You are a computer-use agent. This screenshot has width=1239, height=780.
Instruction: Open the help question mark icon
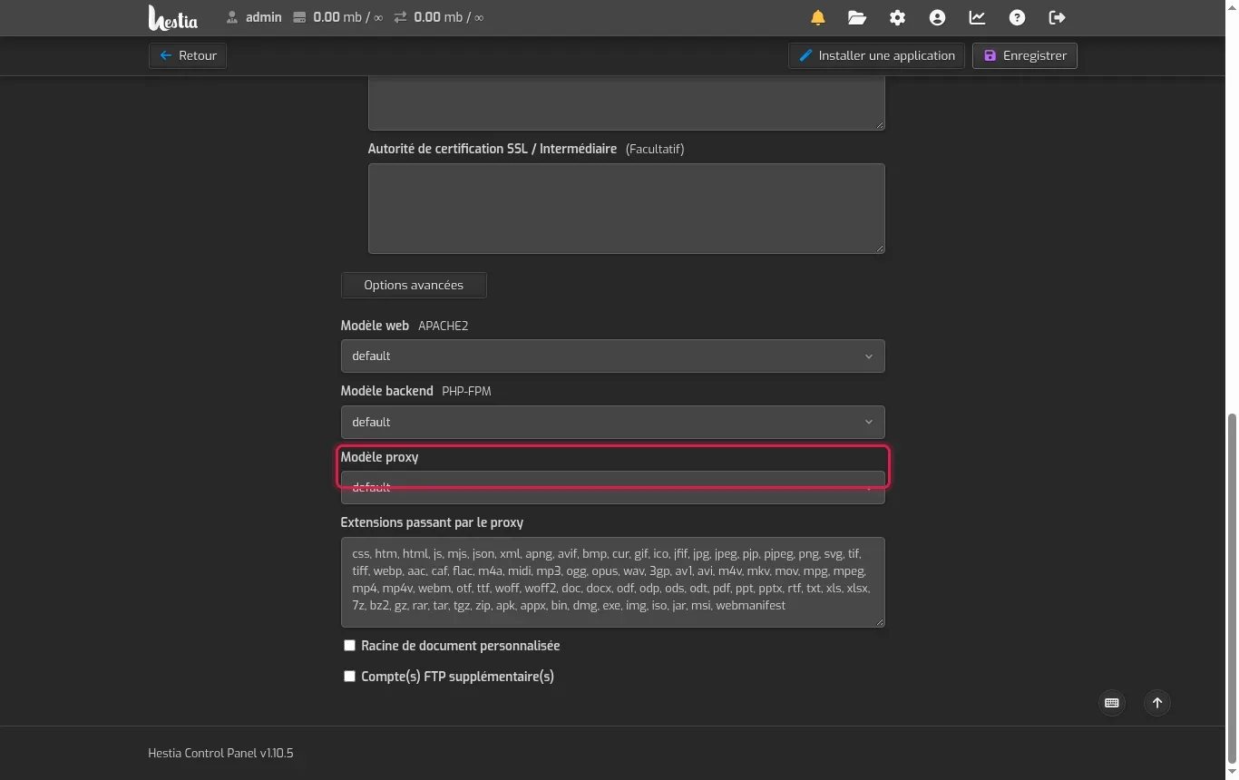point(1017,17)
